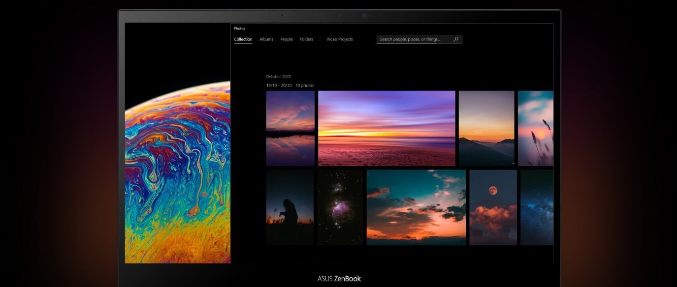The image size is (677, 287).
Task: Open the blue starry galaxy photo
Action: [x=537, y=207]
